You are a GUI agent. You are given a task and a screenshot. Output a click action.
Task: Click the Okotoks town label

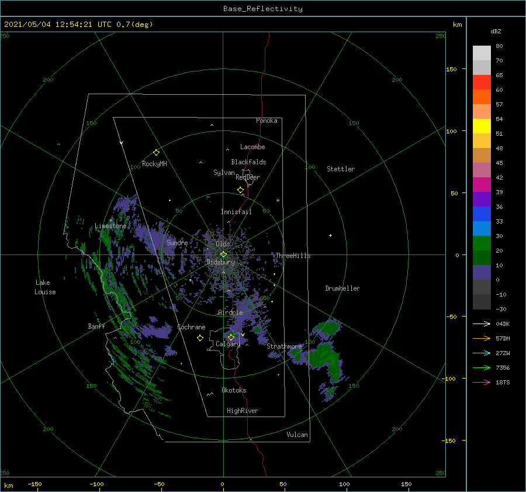234,390
